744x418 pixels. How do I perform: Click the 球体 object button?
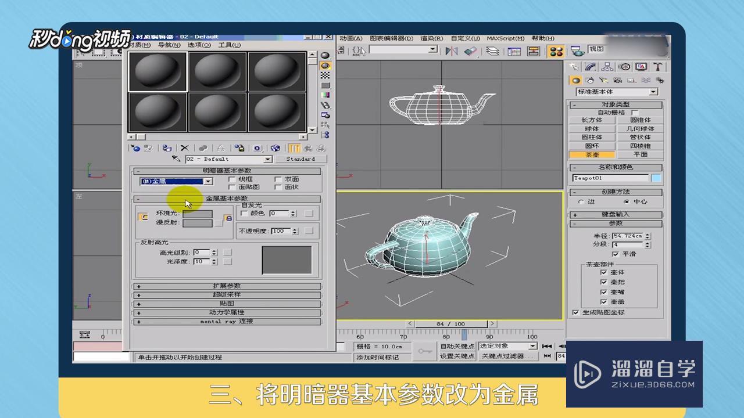tap(592, 129)
